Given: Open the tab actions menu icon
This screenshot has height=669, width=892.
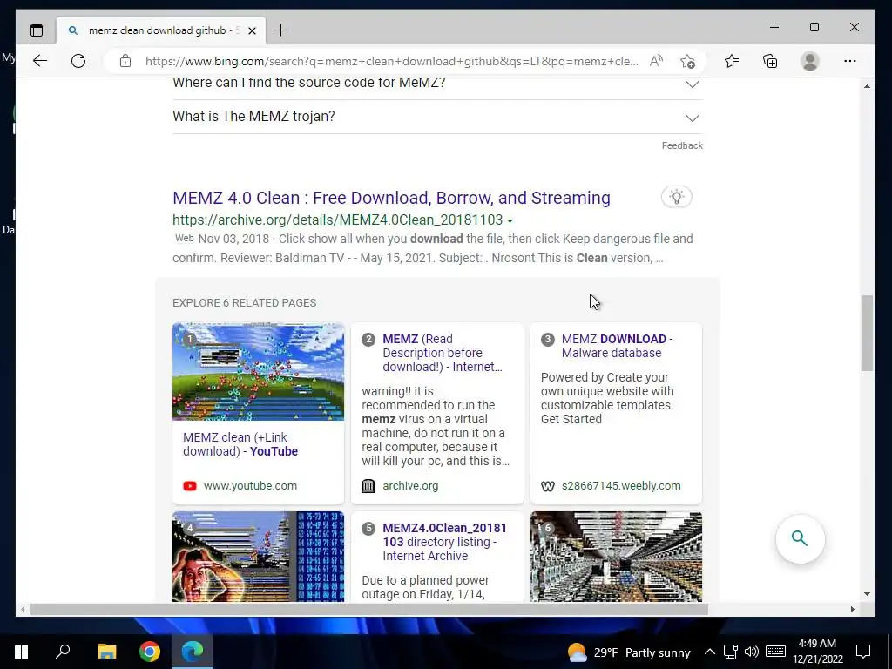Looking at the screenshot, I should point(37,30).
